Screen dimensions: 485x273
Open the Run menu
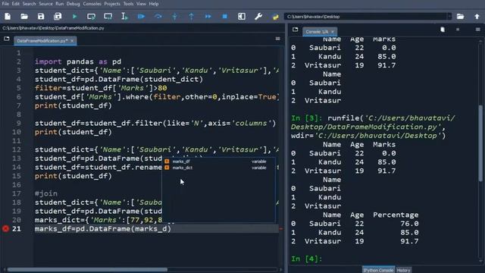pyautogui.click(x=59, y=4)
